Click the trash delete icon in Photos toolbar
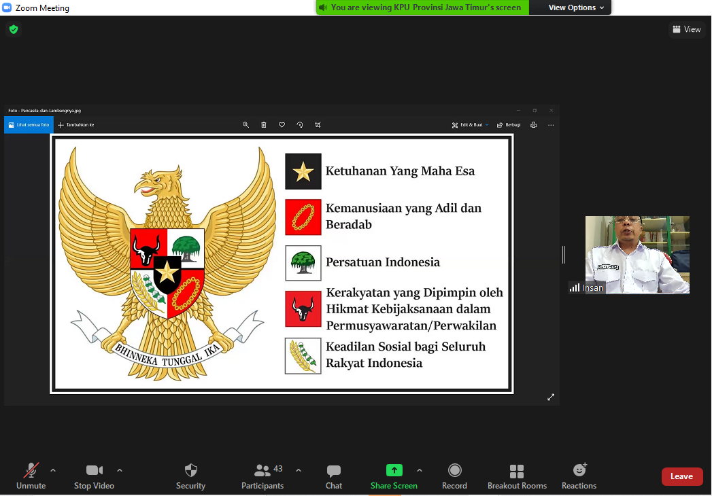Image resolution: width=712 pixels, height=496 pixels. (x=264, y=125)
